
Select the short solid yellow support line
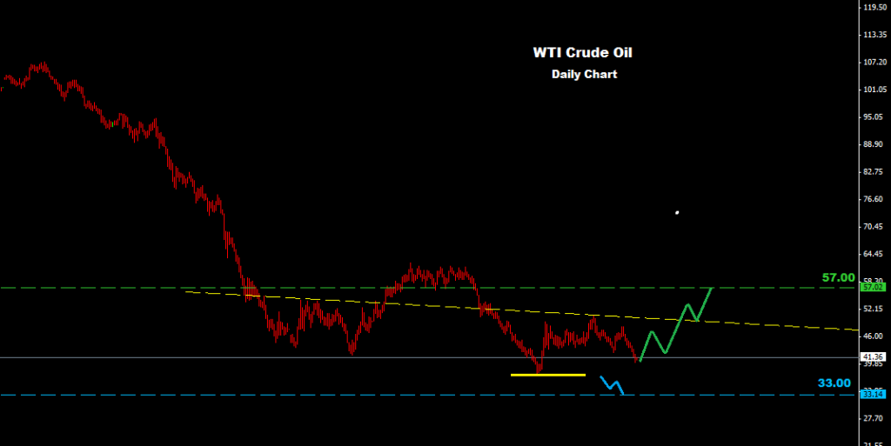click(547, 375)
